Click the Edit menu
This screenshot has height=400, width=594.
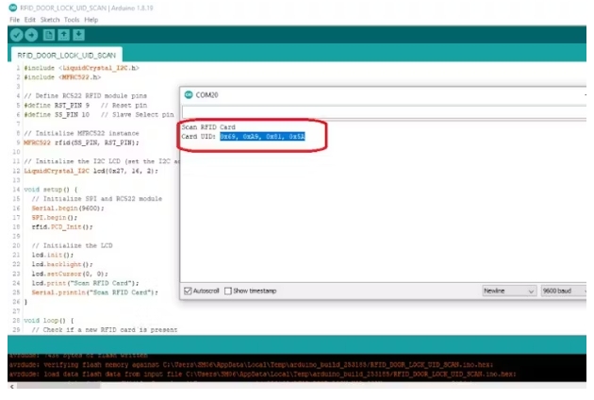click(x=31, y=19)
